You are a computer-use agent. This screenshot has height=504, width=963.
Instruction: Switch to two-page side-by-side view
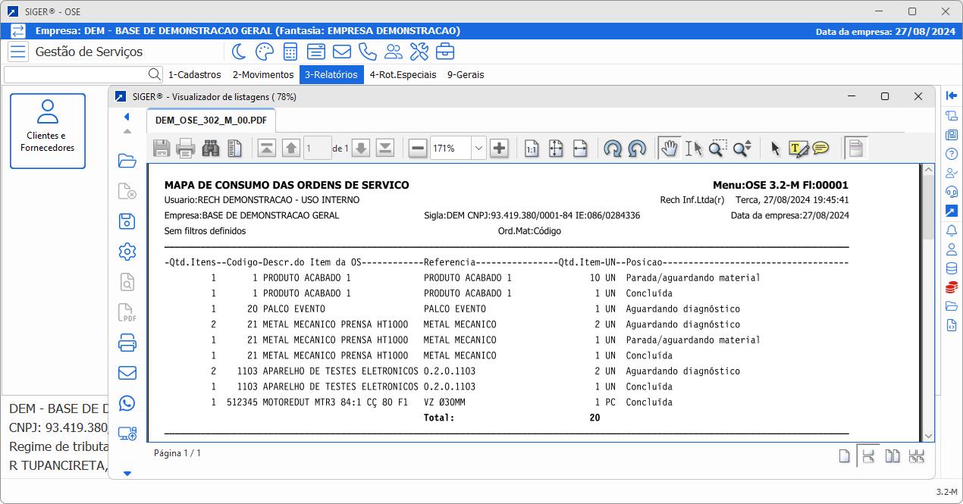(892, 455)
